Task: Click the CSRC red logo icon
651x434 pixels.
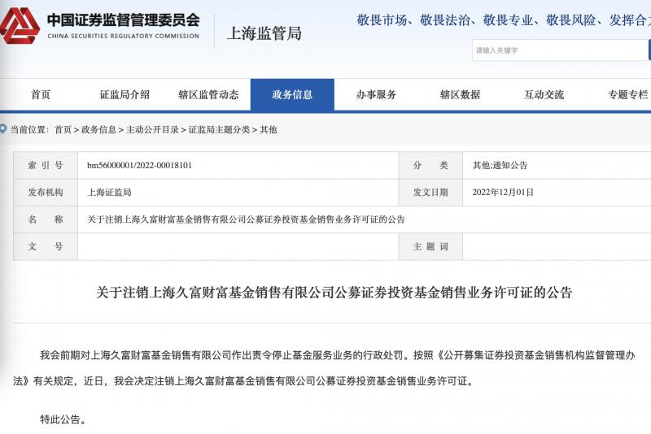Action: [19, 26]
